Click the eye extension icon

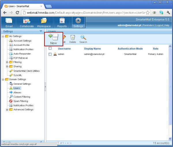pos(155,13)
